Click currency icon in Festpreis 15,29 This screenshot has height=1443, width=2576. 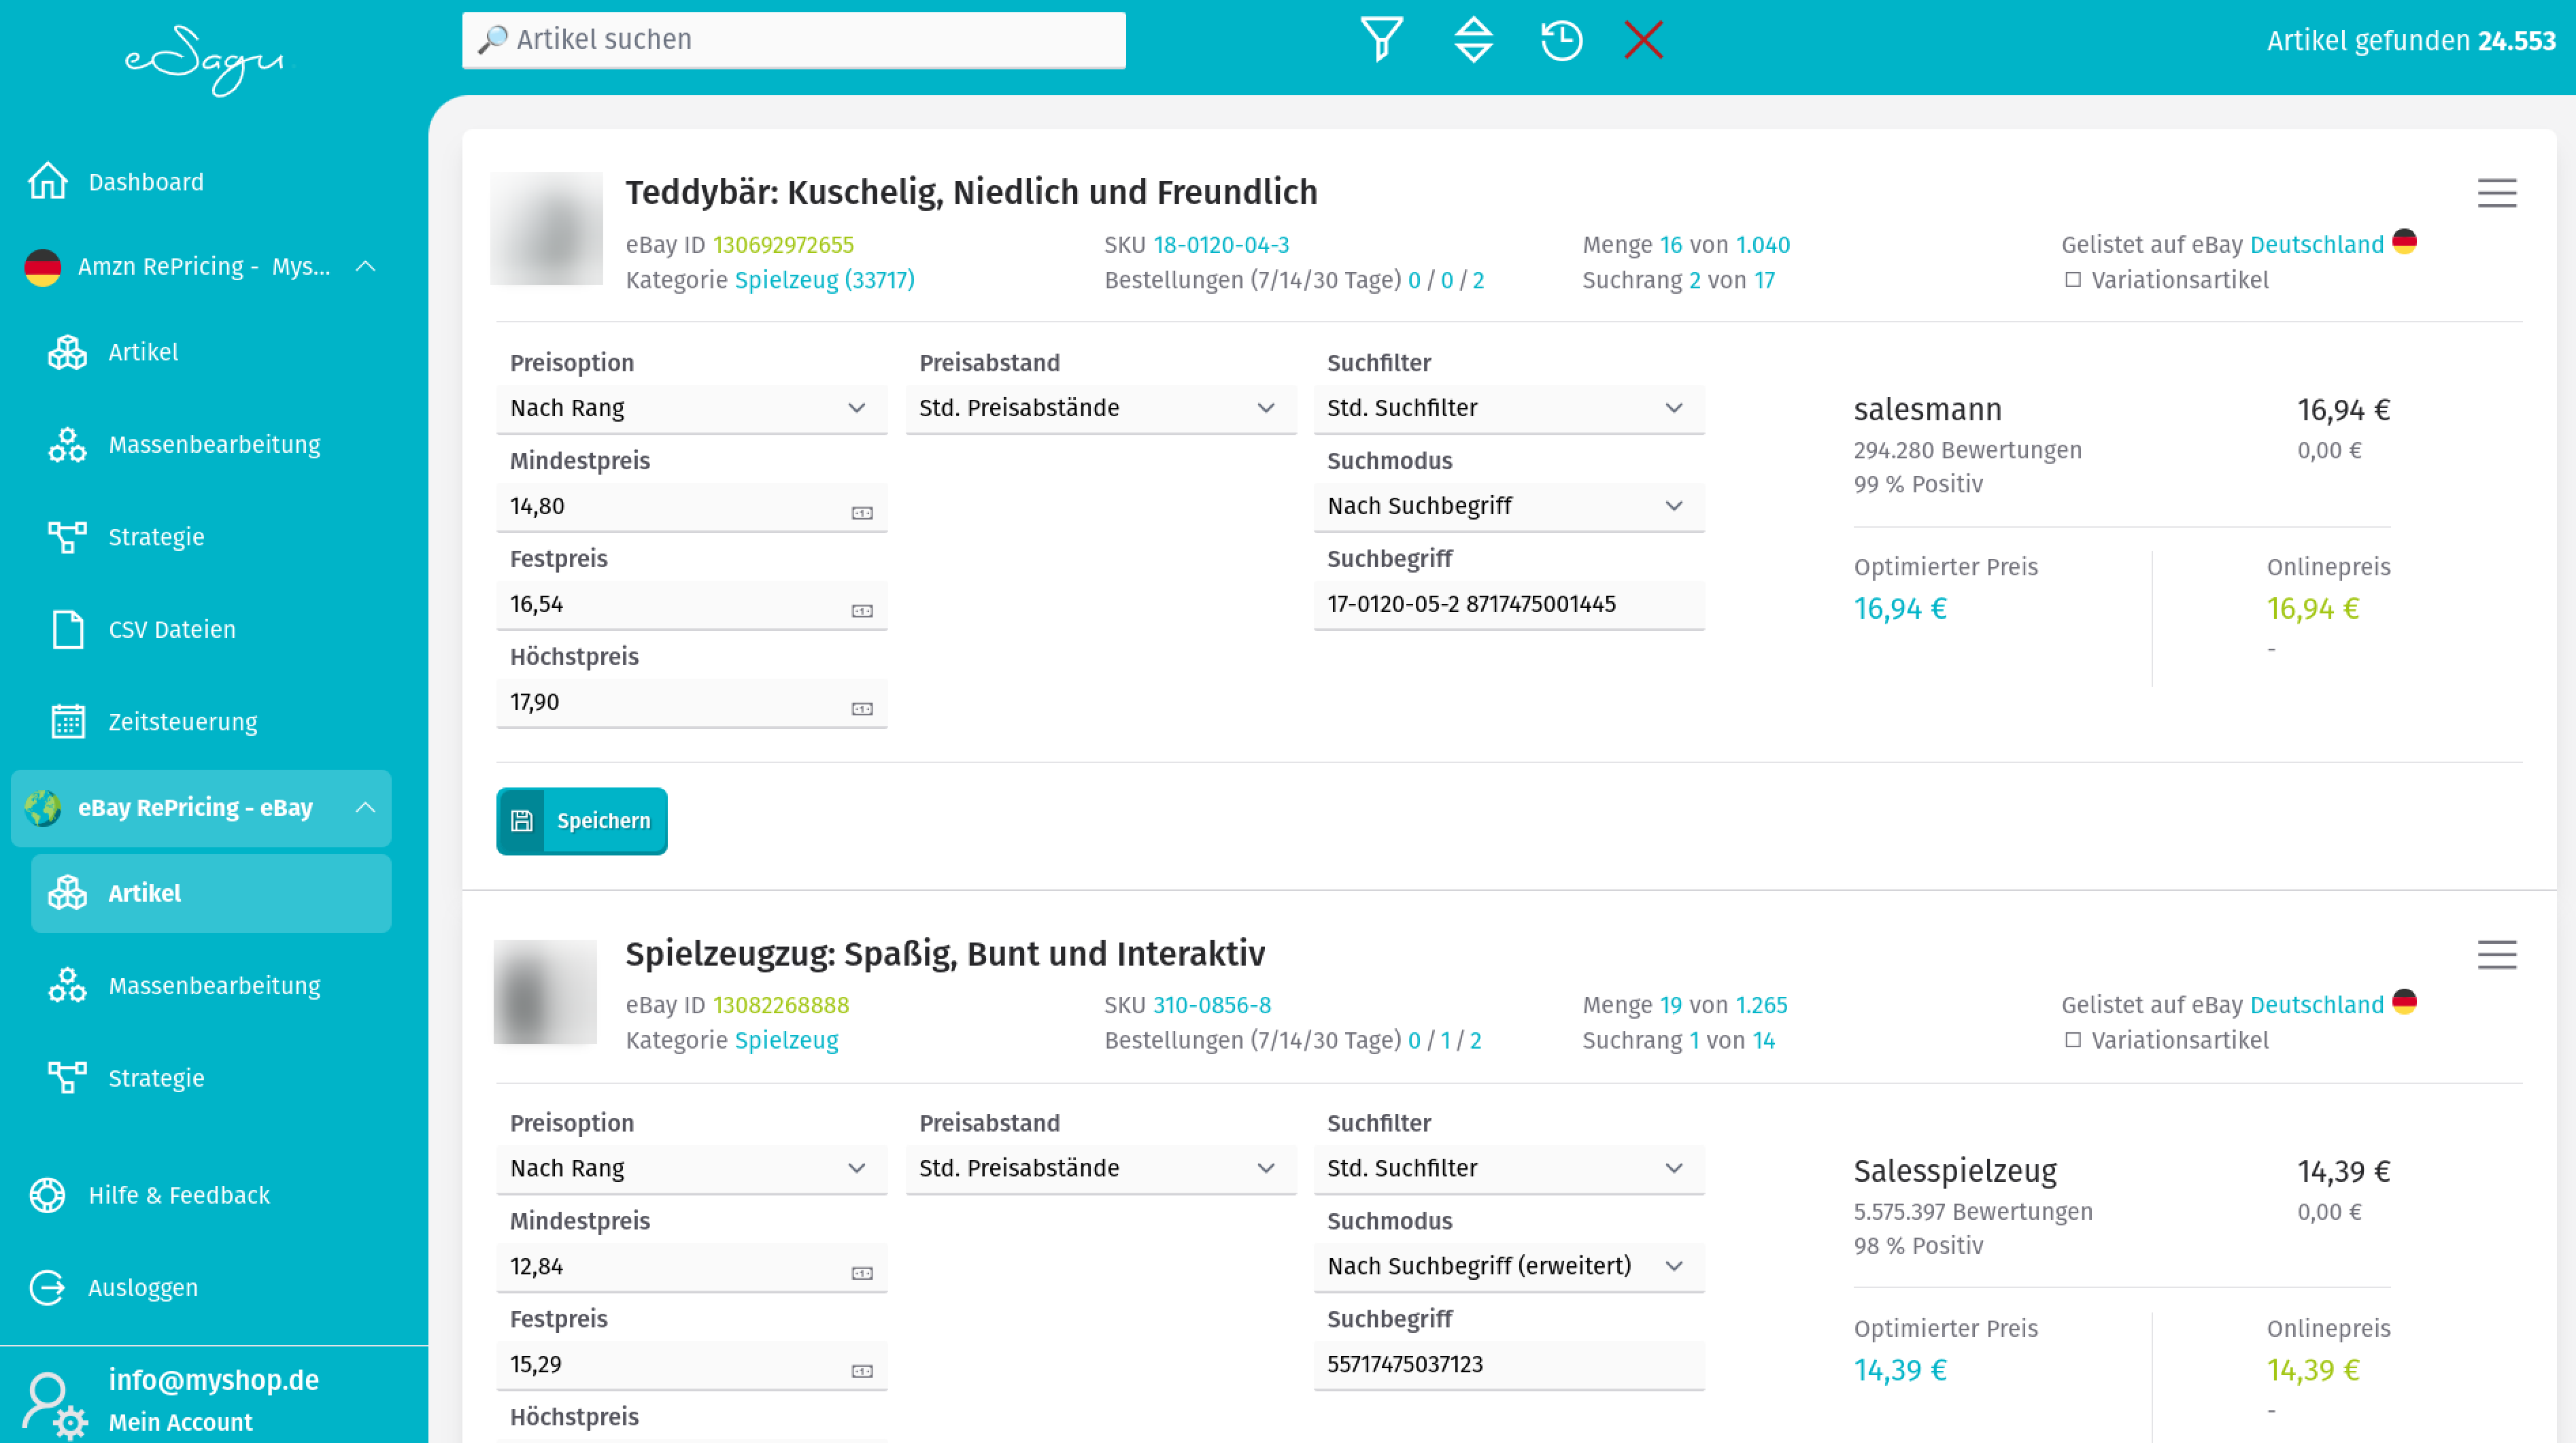pos(862,1371)
